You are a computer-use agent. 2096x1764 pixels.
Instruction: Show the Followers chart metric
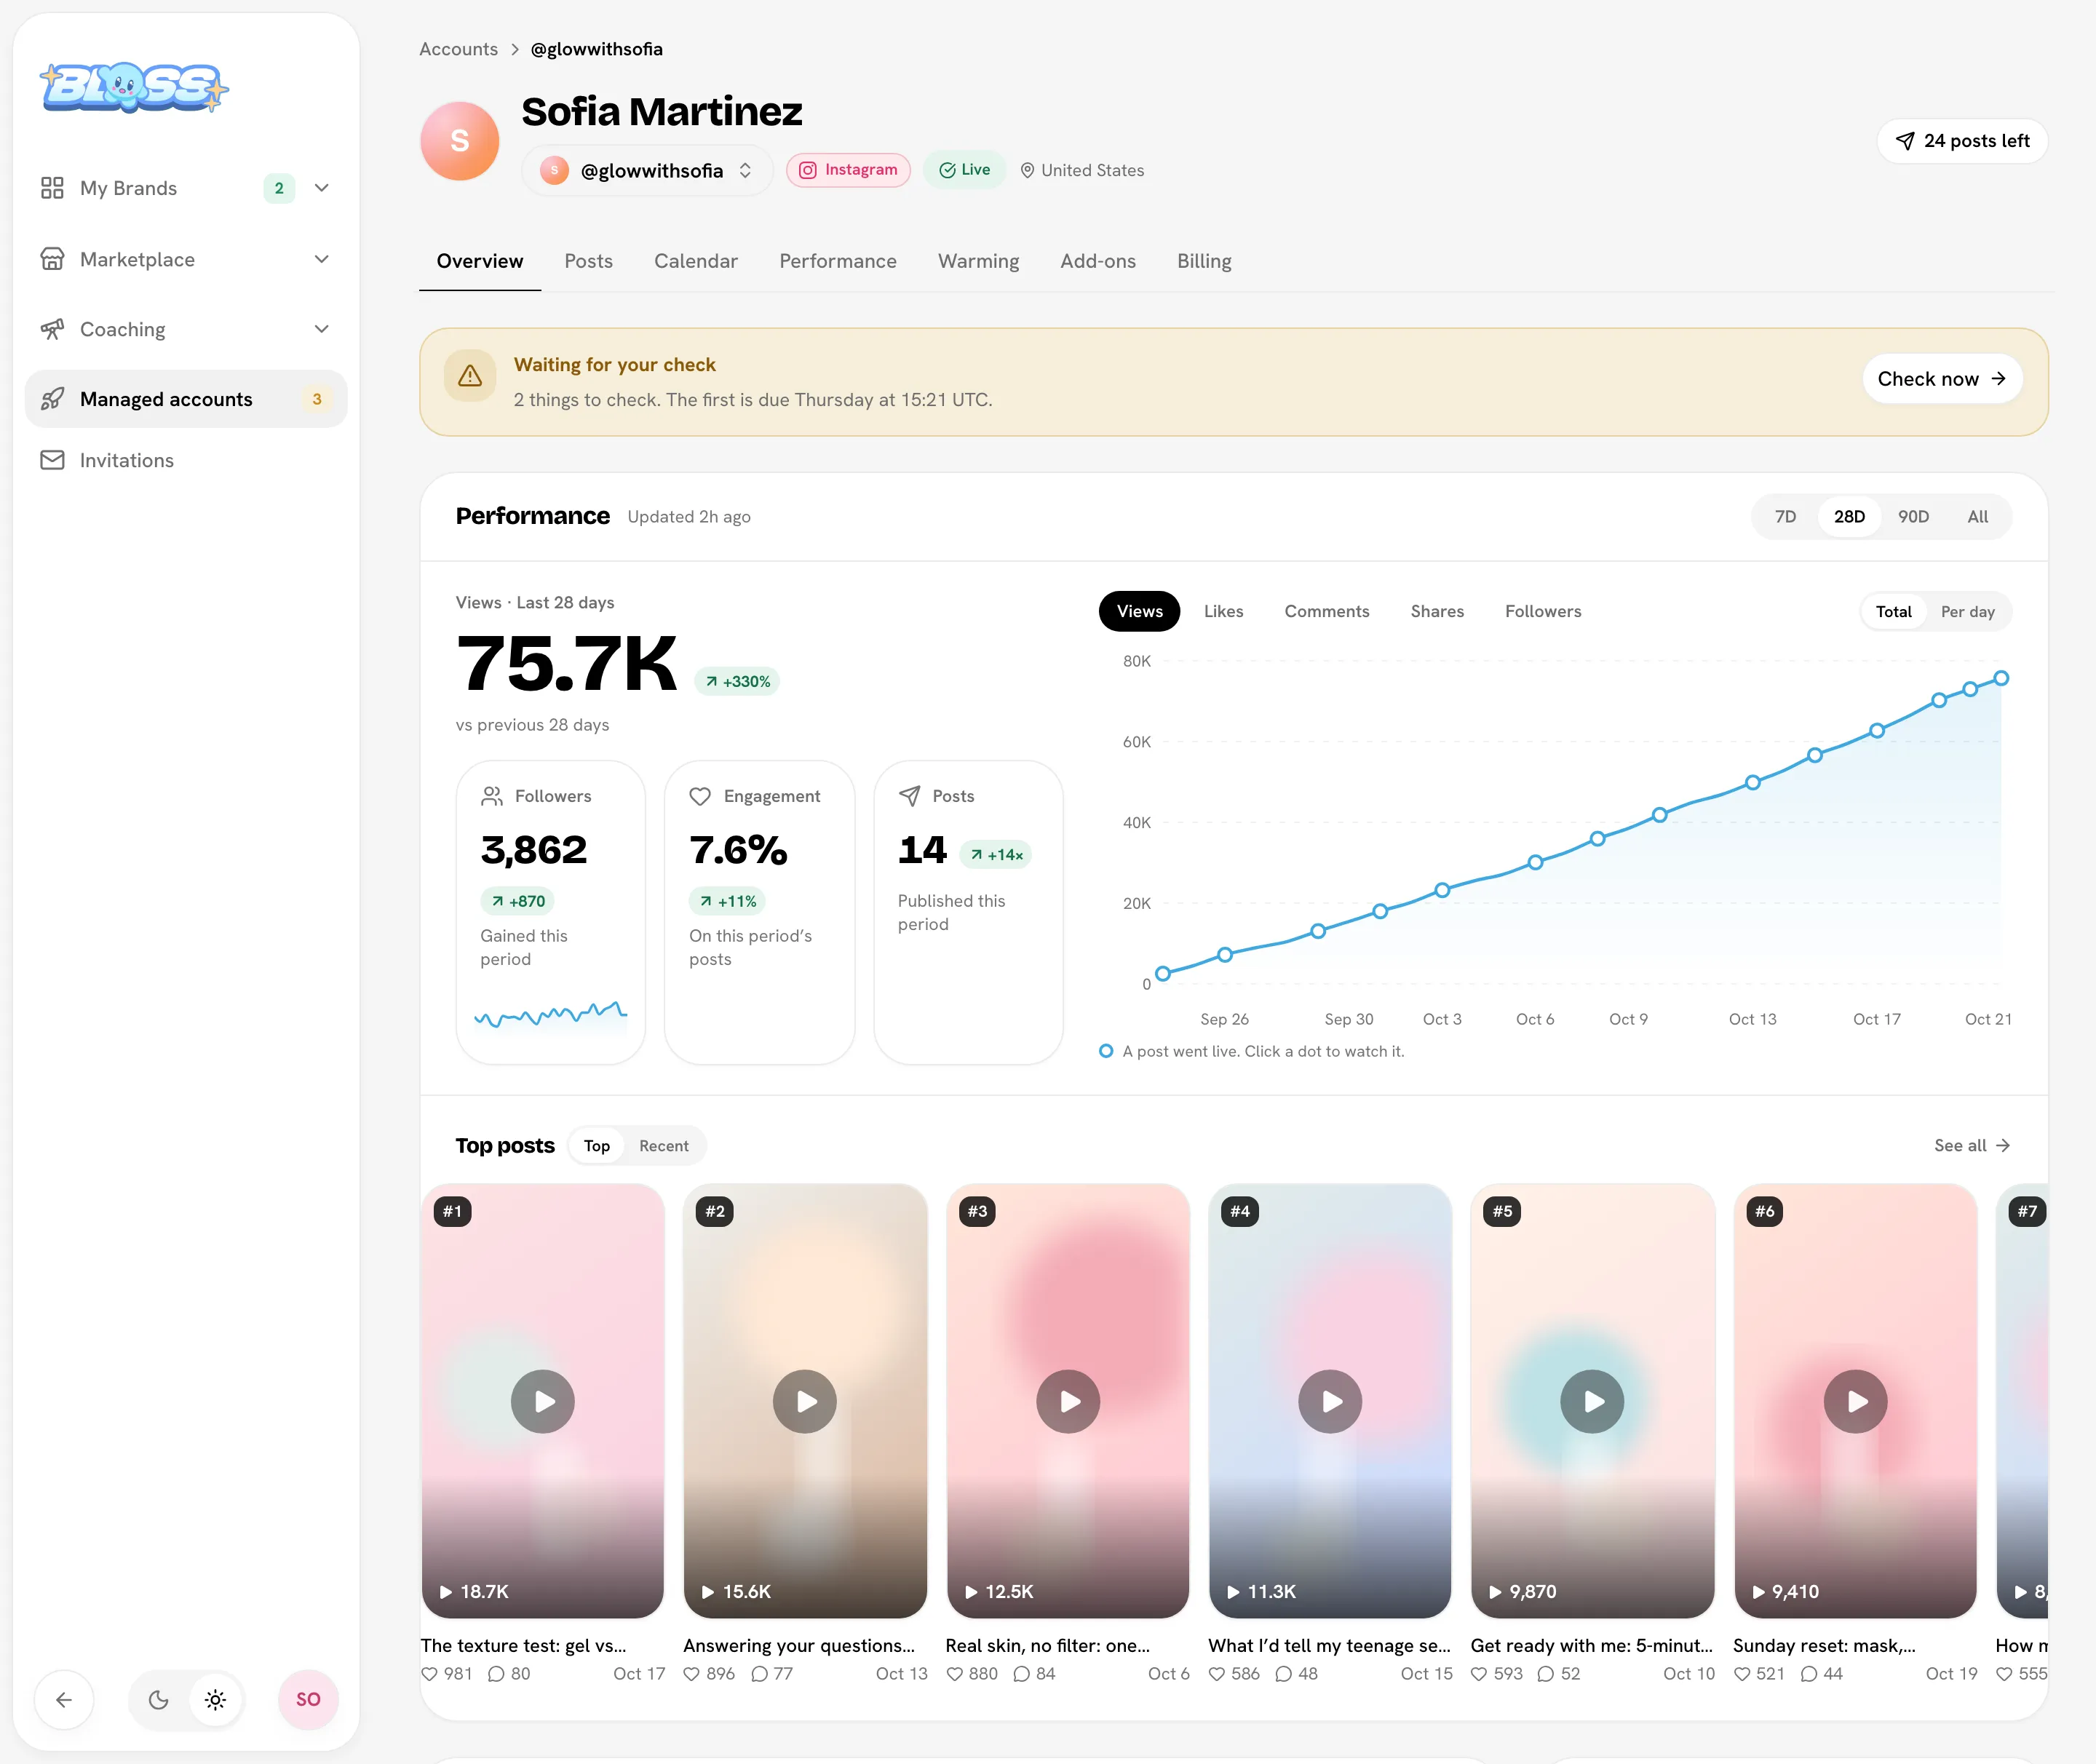tap(1543, 611)
